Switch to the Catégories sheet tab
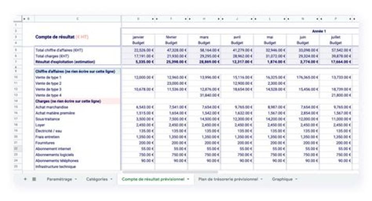The width and height of the screenshot is (372, 201). (x=97, y=179)
